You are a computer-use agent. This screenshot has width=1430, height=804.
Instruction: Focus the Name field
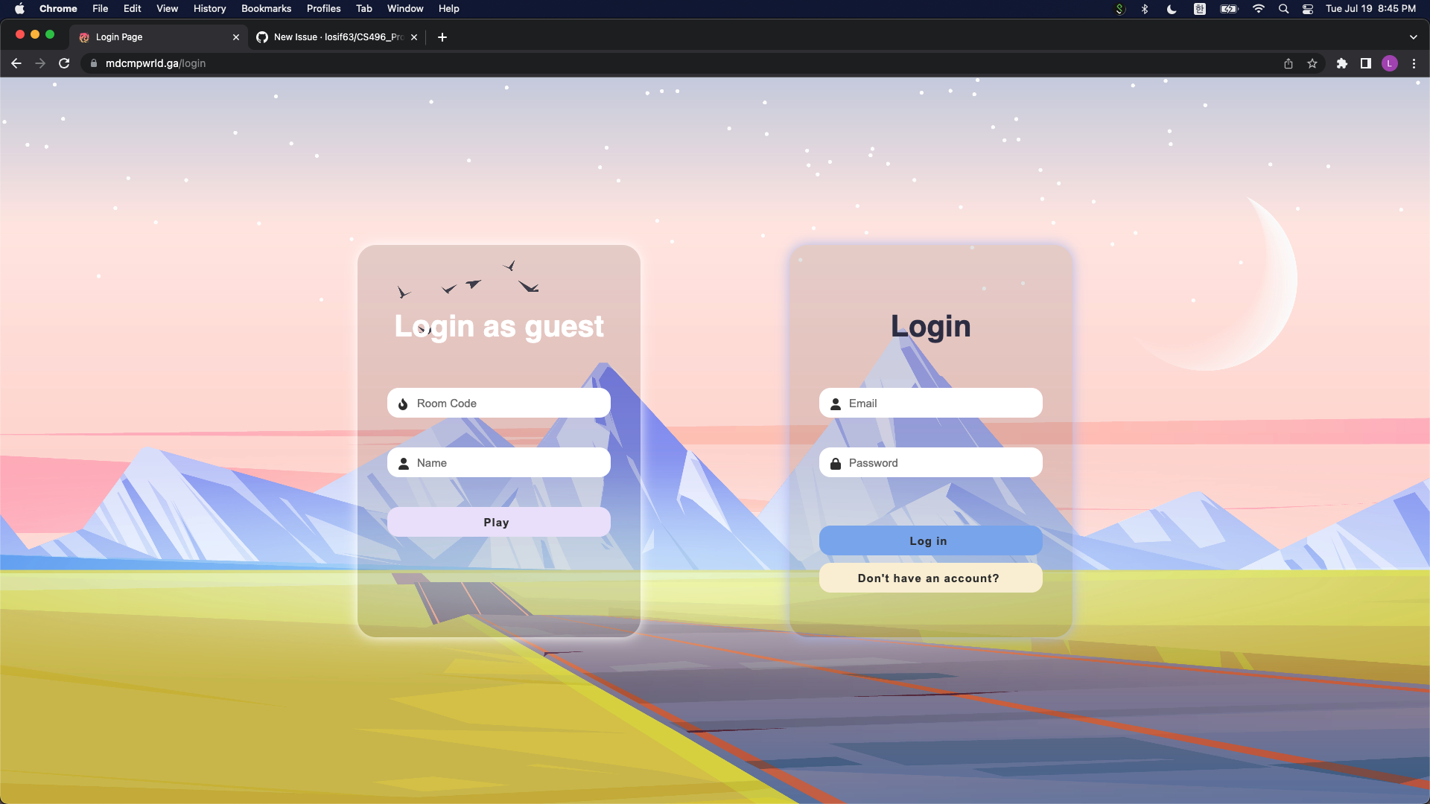pyautogui.click(x=499, y=462)
